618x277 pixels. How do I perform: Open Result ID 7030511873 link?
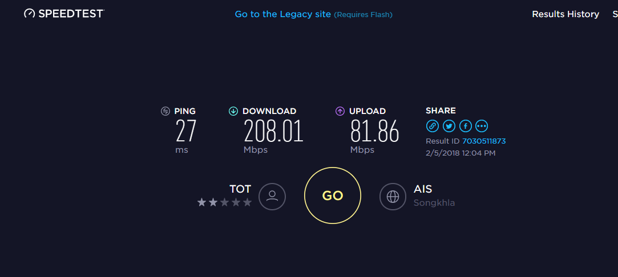484,141
